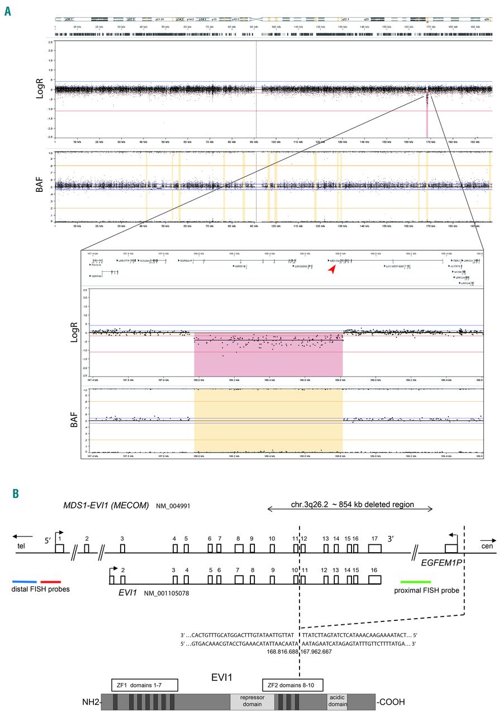
Task: Click the repressor domain segment
Action: pyautogui.click(x=251, y=702)
